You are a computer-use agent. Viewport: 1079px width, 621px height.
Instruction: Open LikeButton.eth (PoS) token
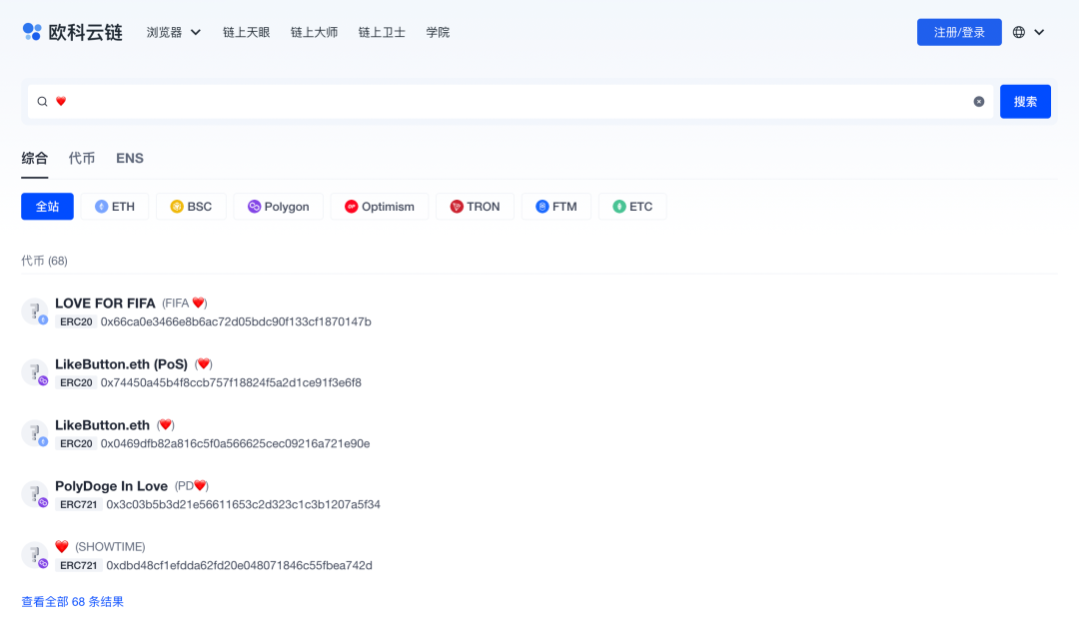(121, 364)
